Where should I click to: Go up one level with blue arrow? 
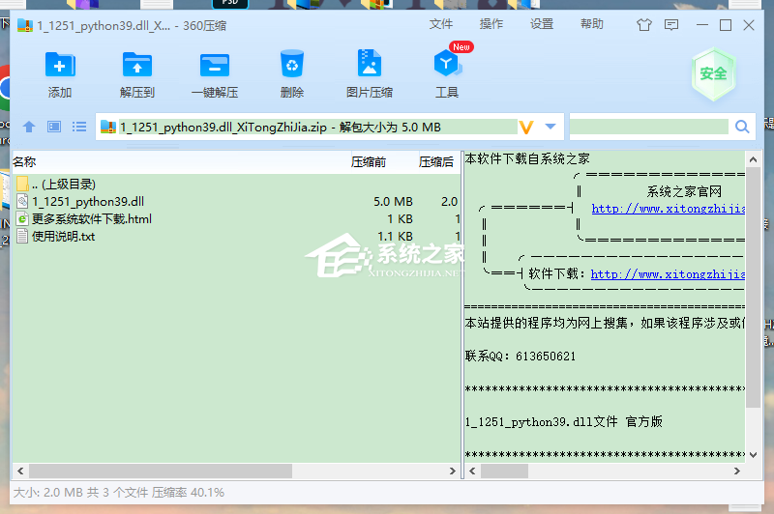[29, 127]
